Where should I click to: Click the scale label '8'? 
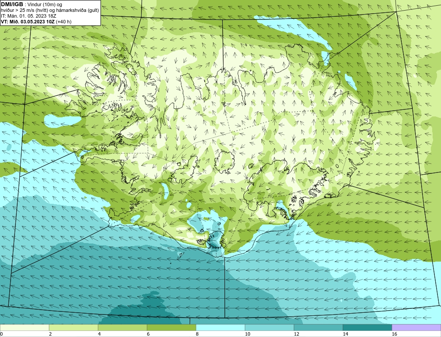click(x=197, y=334)
